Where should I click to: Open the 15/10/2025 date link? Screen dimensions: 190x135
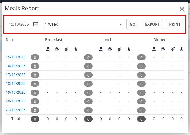tap(16, 57)
